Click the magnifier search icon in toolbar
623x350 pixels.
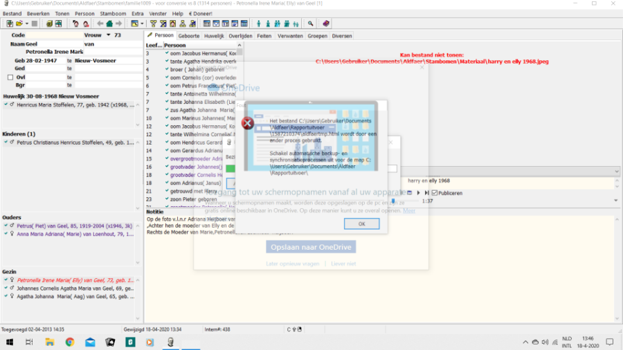point(311,24)
